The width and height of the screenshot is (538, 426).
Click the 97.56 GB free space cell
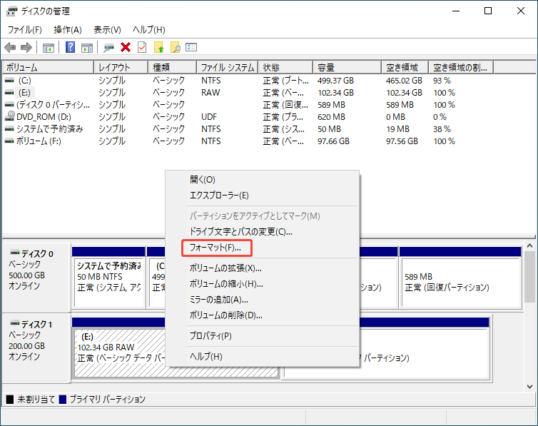tap(402, 141)
